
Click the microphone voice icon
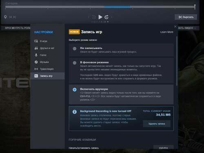pos(36,55)
